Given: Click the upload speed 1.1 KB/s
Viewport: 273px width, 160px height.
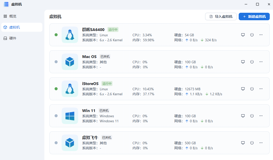Looking at the screenshot, I should tap(196, 94).
